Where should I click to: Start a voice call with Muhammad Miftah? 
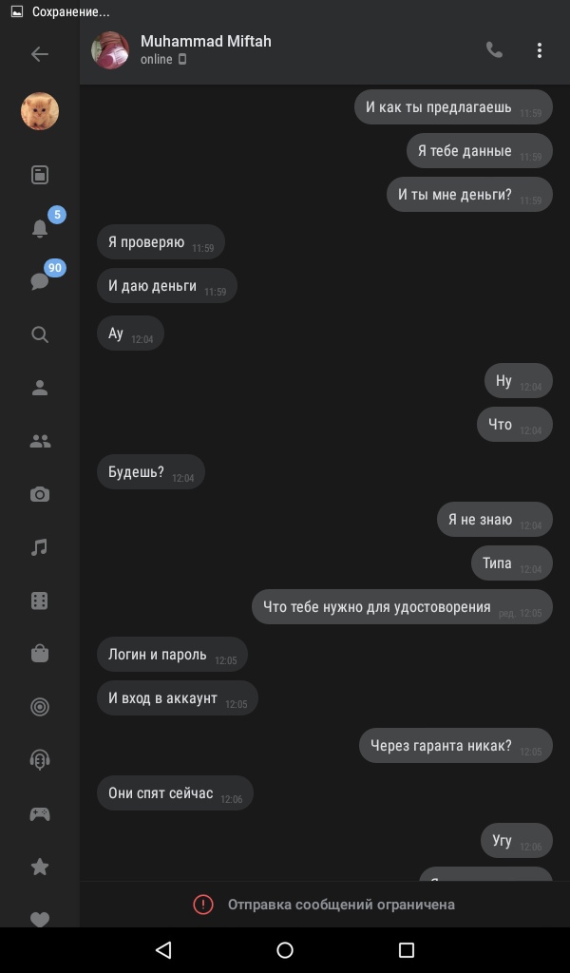[494, 49]
